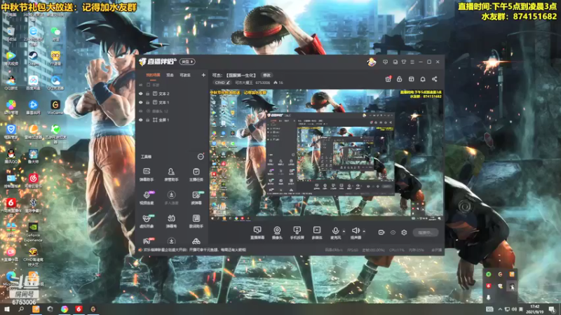The width and height of the screenshot is (561, 315).
Task: Toggle visibility of 全屏 1 source
Action: (141, 120)
